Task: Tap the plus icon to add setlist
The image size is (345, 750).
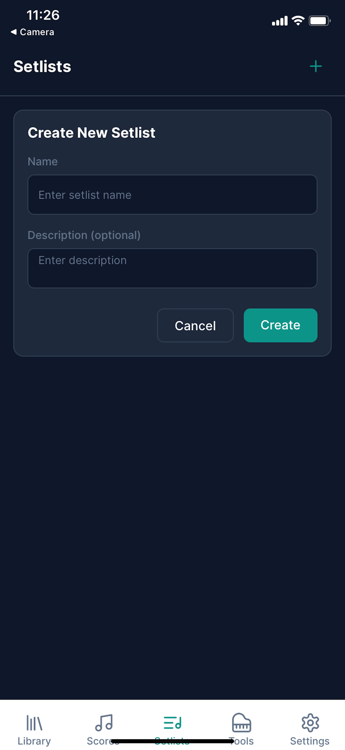Action: pyautogui.click(x=316, y=66)
